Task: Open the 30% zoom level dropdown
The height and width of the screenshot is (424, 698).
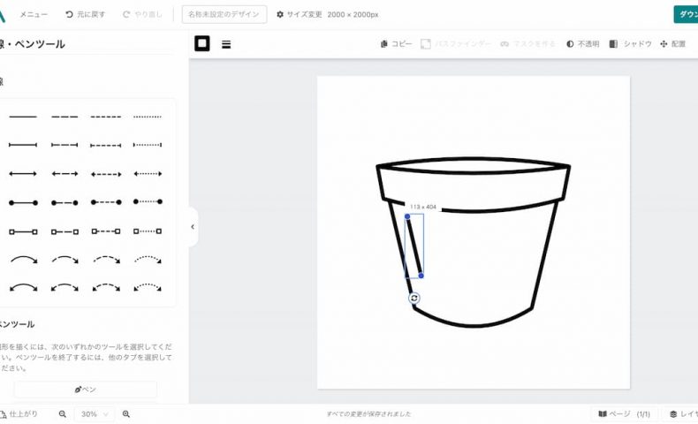Action: click(94, 413)
